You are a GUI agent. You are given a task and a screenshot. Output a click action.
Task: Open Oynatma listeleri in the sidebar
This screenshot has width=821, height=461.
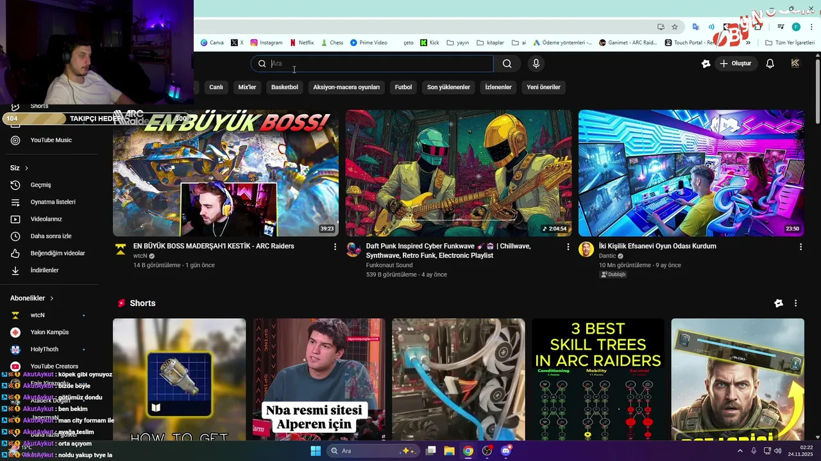pos(53,202)
